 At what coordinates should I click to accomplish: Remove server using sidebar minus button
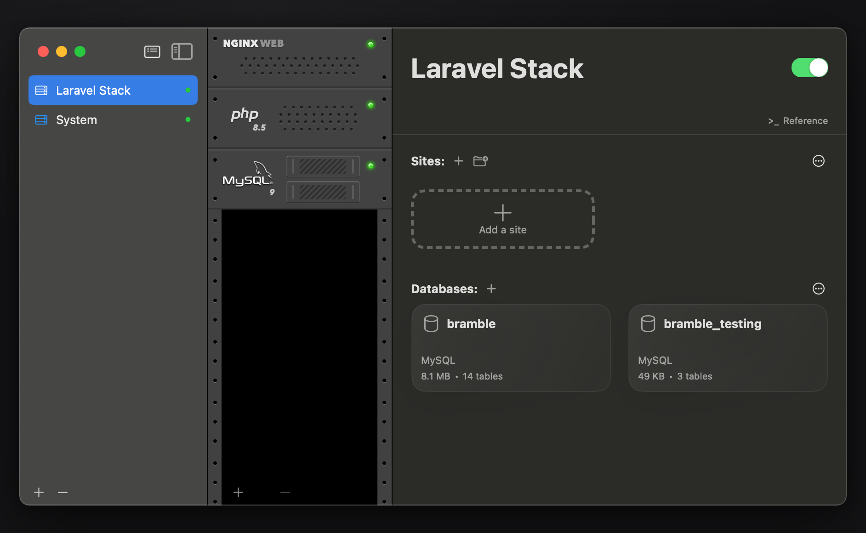point(63,493)
